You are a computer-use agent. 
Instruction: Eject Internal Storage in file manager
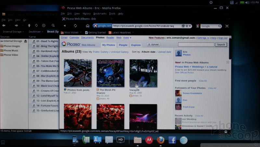(x=25, y=41)
